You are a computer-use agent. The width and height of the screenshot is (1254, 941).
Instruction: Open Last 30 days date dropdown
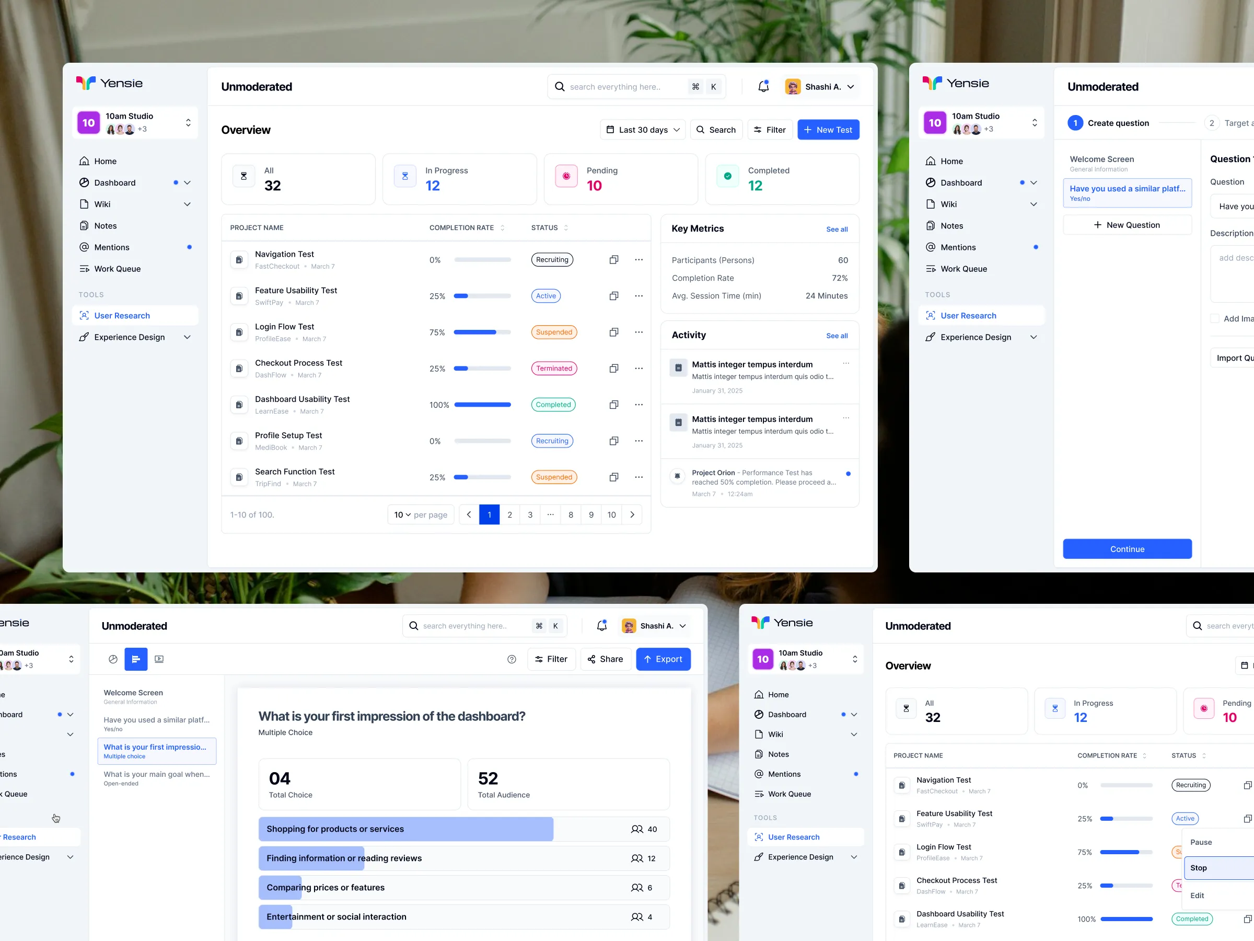(642, 130)
